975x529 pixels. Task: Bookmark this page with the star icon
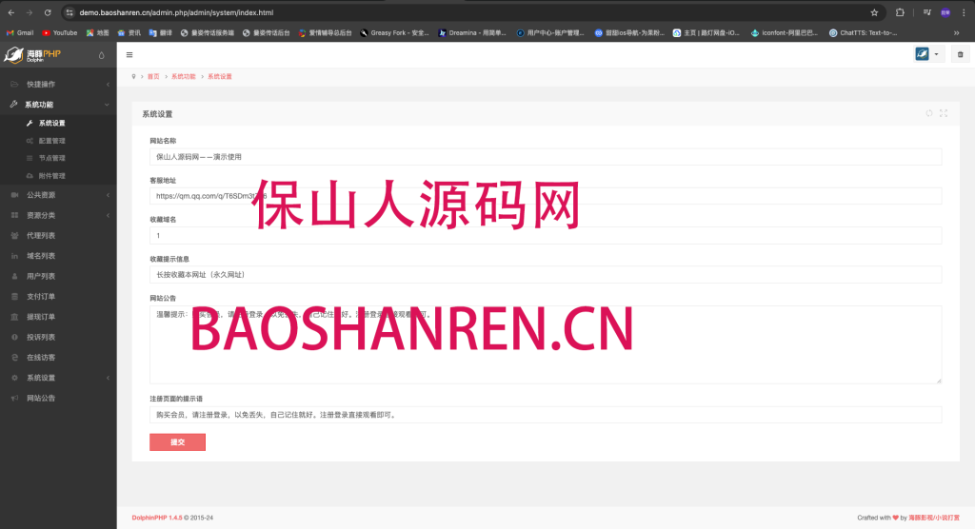pyautogui.click(x=874, y=12)
